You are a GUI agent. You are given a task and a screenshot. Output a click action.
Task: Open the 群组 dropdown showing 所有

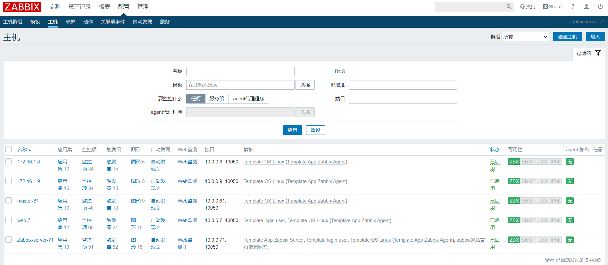pyautogui.click(x=525, y=37)
